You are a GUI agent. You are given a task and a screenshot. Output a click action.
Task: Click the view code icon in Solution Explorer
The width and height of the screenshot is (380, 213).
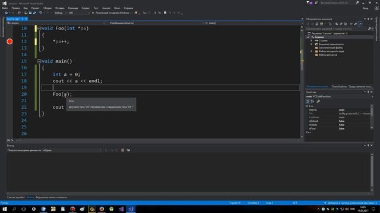351,24
